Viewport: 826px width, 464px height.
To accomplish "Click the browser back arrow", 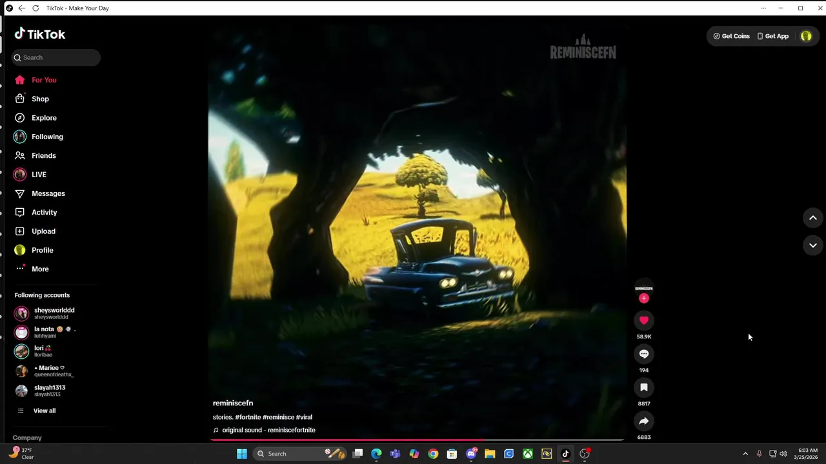I will (21, 8).
